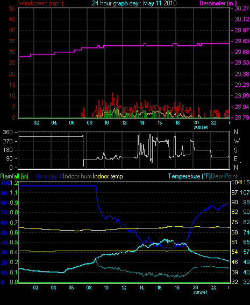The width and height of the screenshot is (250, 305).
Task: Click the "Temperature (°F)" legend label
Action: click(189, 176)
